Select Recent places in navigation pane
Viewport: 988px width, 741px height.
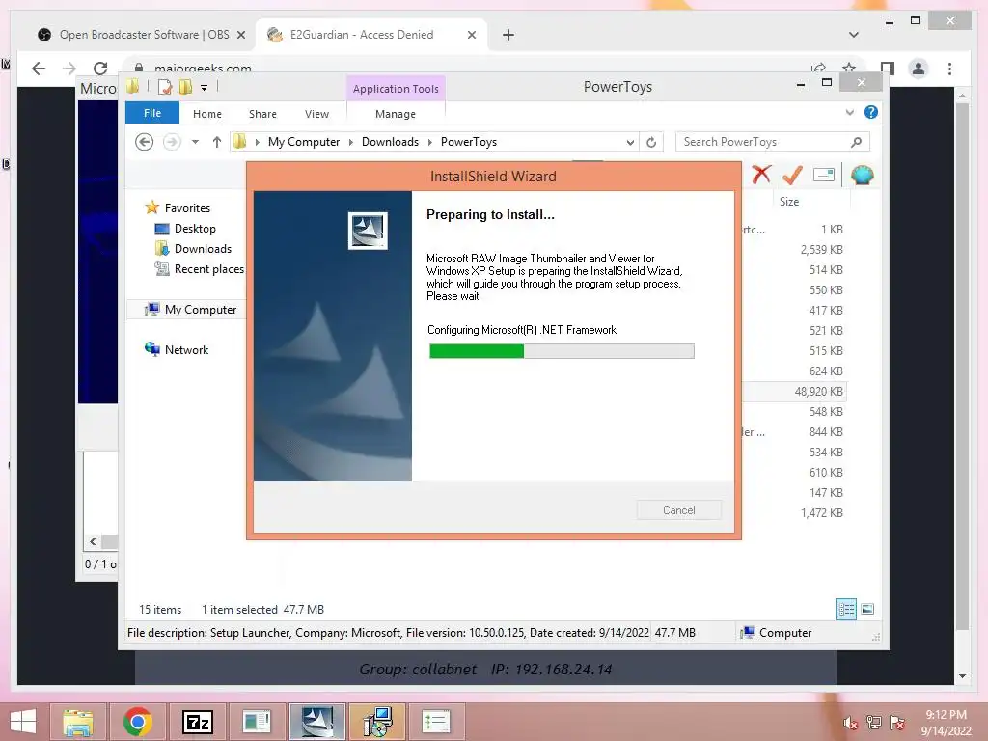[208, 269]
